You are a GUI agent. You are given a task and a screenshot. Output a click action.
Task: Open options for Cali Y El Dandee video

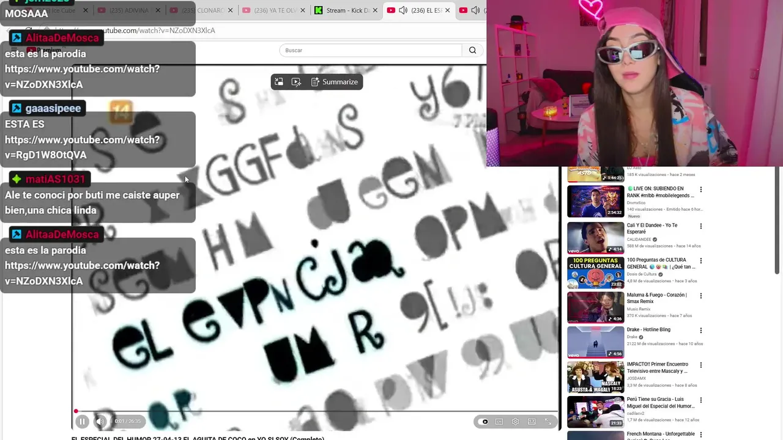pos(701,226)
